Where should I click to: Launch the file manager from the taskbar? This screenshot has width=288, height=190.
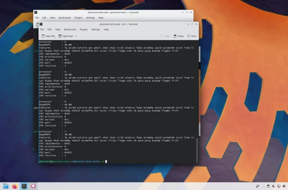[6, 186]
